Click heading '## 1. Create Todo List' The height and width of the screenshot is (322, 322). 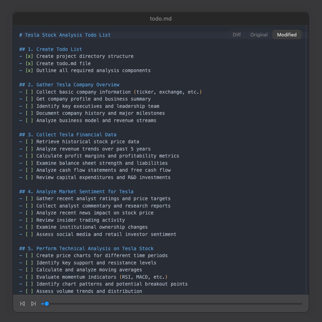(51, 49)
